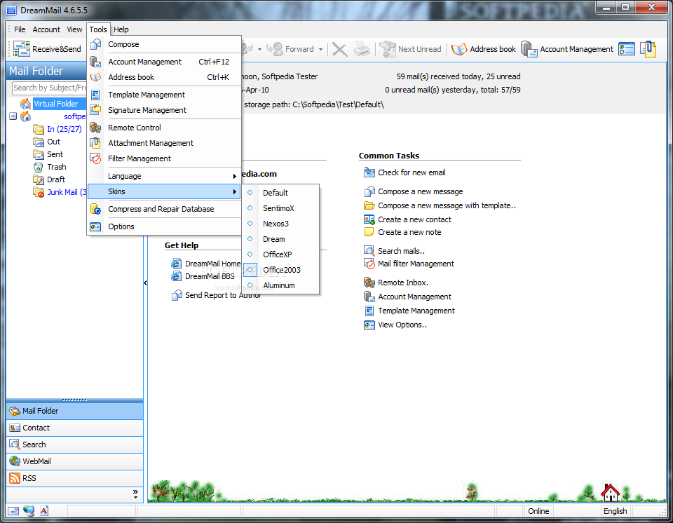Switch to the Contact pane
This screenshot has height=523, width=673.
tap(75, 428)
